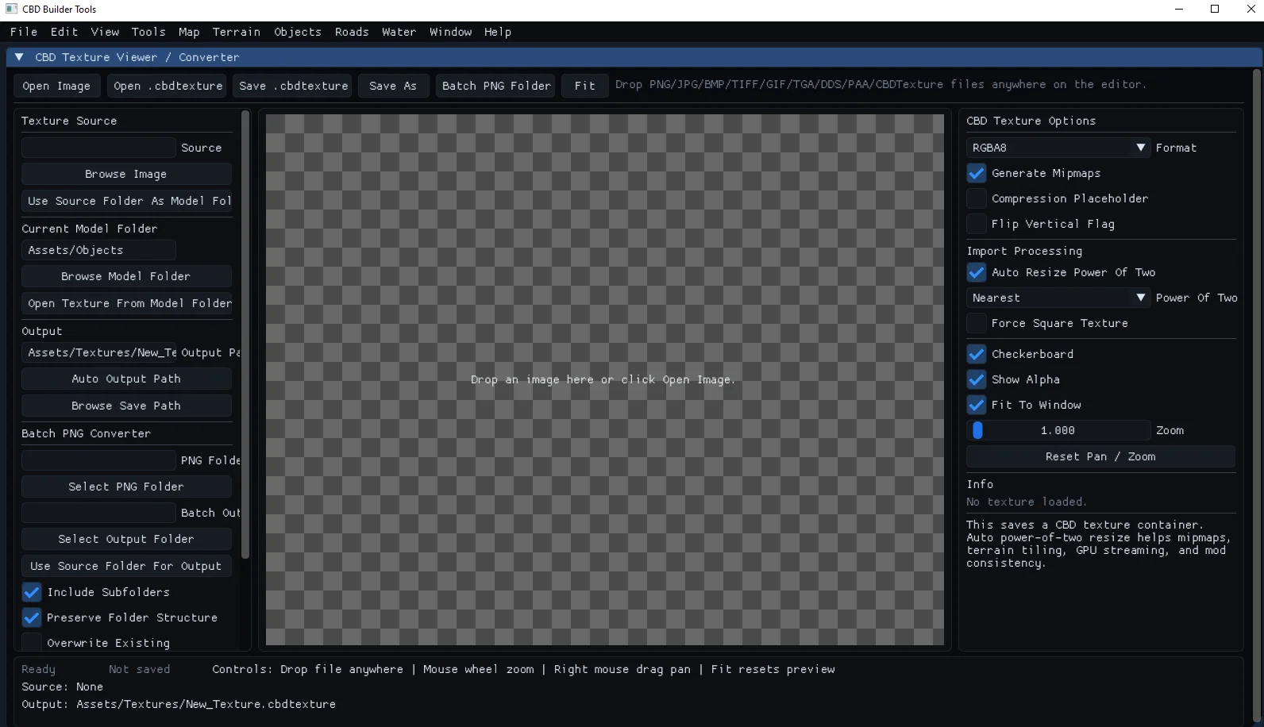This screenshot has height=727, width=1264.
Task: Maximize the CBD Builder Tools window
Action: (1215, 10)
